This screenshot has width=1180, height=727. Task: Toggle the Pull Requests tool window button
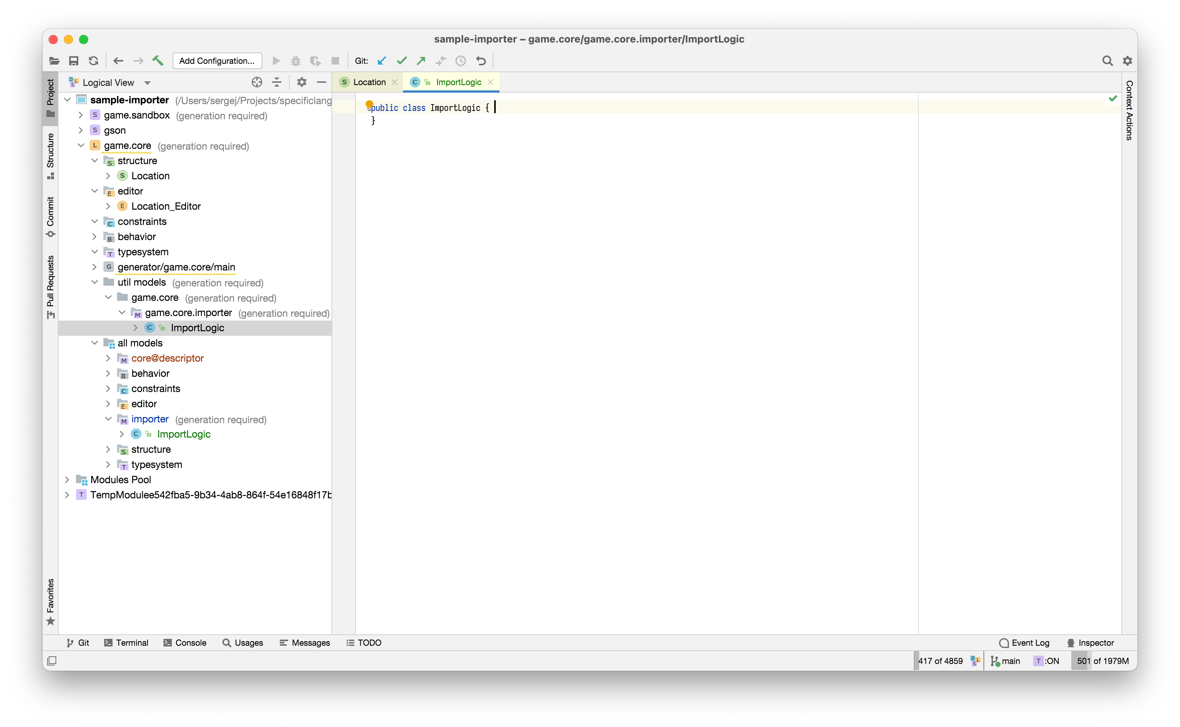[51, 287]
